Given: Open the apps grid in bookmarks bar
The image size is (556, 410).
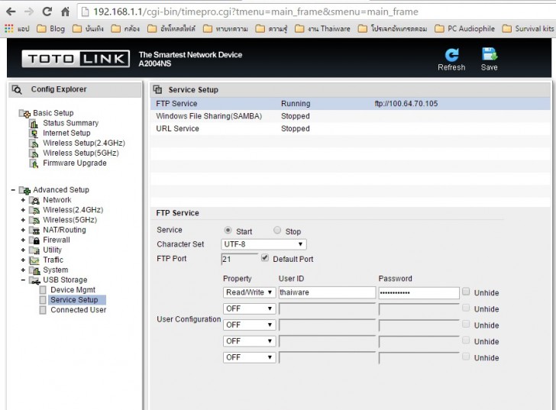Looking at the screenshot, I should pyautogui.click(x=9, y=29).
